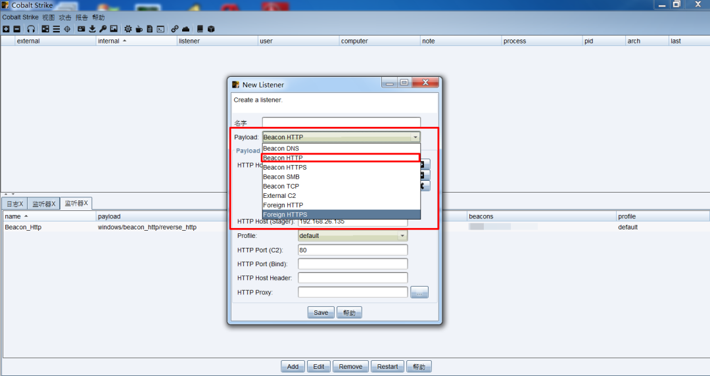Sort sessions by internal column header
The height and width of the screenshot is (376, 710).
click(136, 41)
